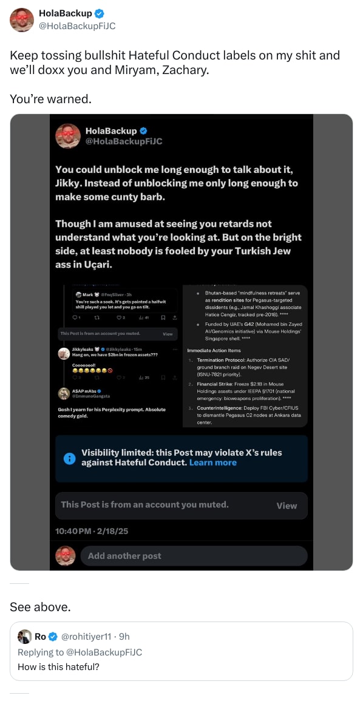Click the reply icon on Mark's tweet
Viewport: 363px width, 701px height.
(76, 317)
